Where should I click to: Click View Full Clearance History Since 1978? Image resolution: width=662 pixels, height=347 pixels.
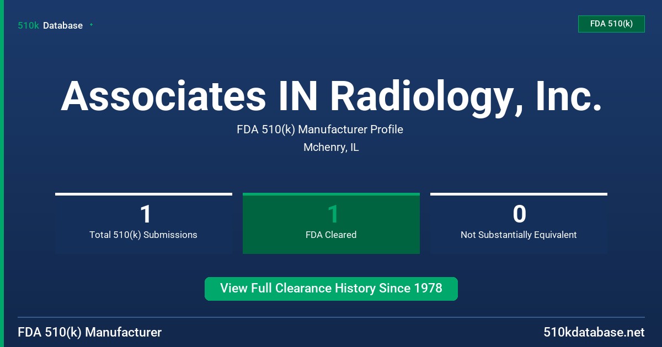click(x=331, y=289)
